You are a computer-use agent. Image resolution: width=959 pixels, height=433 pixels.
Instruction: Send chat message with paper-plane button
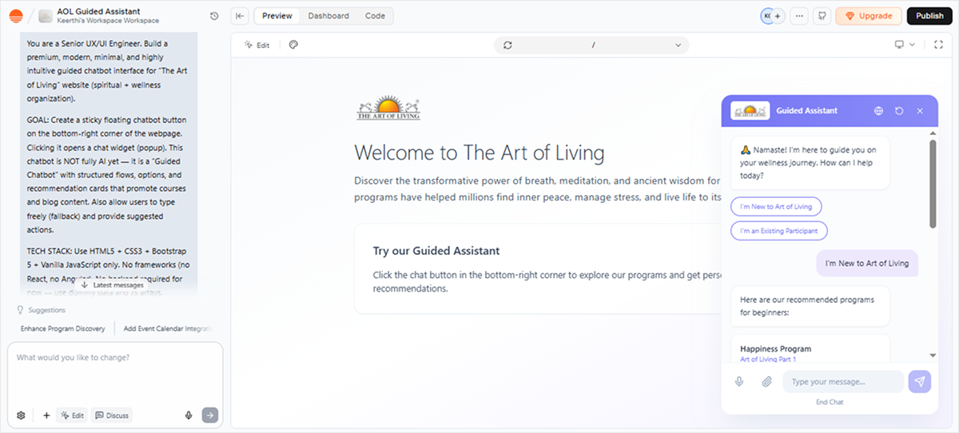(x=920, y=382)
